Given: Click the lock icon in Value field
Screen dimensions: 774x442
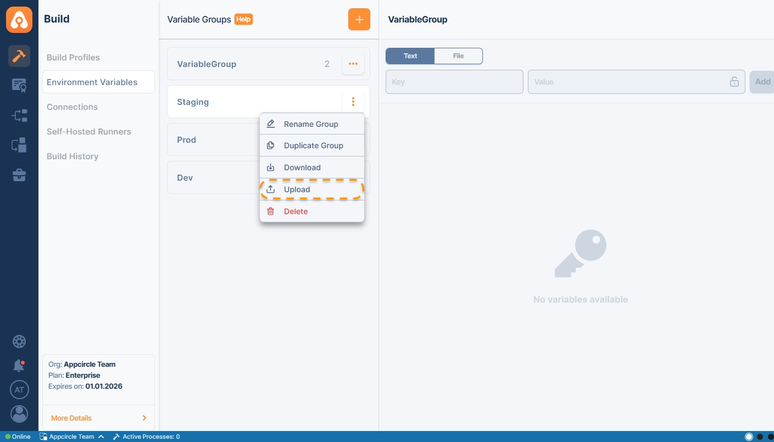Looking at the screenshot, I should coord(734,82).
